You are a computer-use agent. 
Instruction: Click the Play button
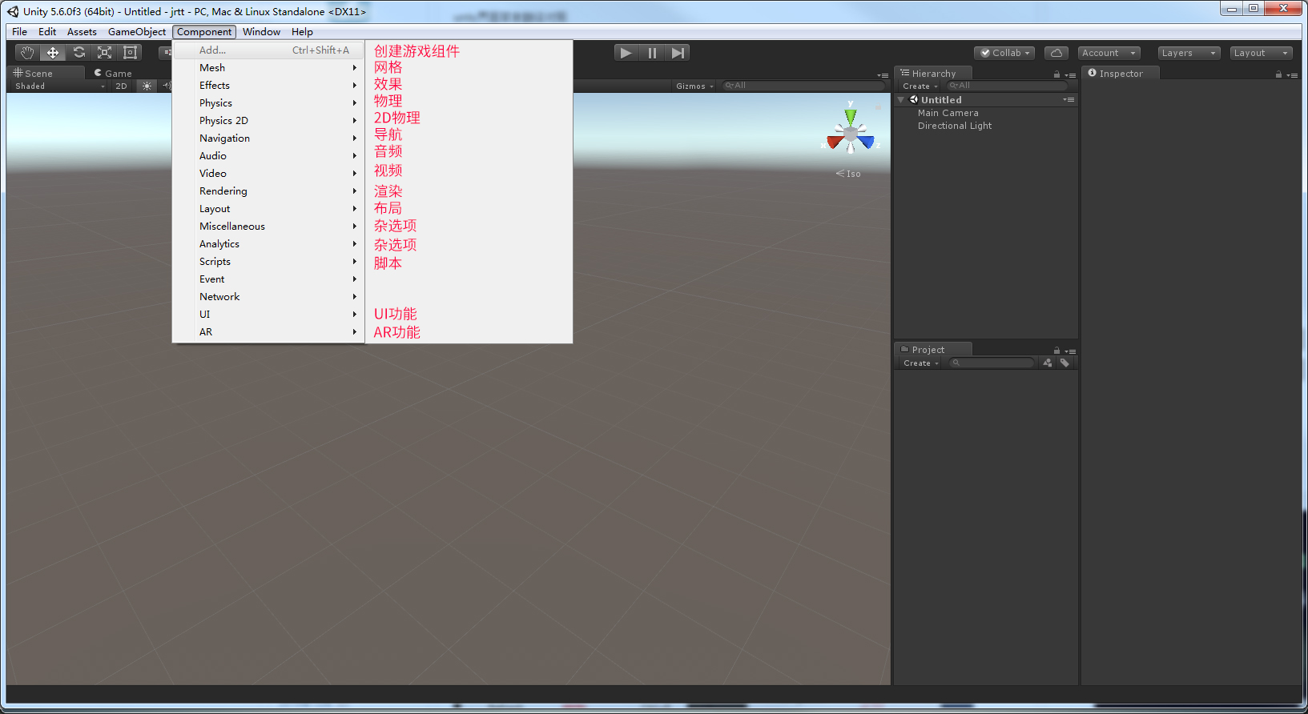(626, 53)
